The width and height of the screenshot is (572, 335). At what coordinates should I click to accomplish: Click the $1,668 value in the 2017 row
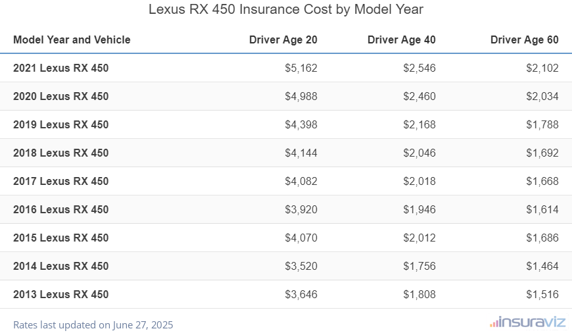click(x=542, y=181)
